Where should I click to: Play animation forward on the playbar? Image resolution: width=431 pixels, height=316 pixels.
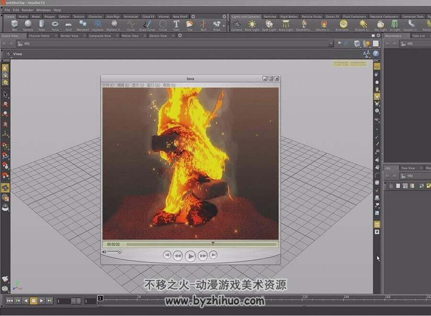pos(42,301)
